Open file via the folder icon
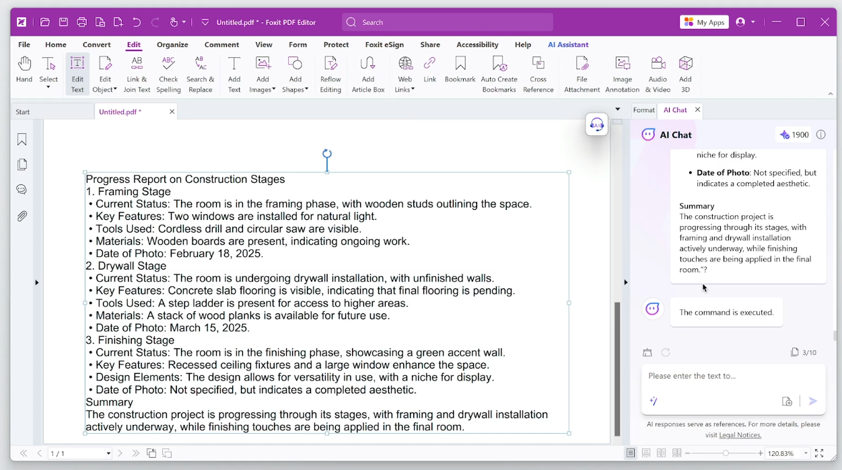 (x=45, y=22)
